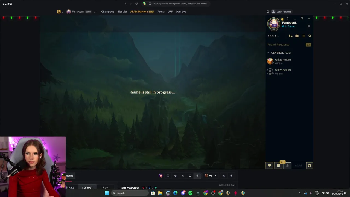The height and width of the screenshot is (197, 350).
Task: Select the jungle claw role icon
Action: point(175,176)
